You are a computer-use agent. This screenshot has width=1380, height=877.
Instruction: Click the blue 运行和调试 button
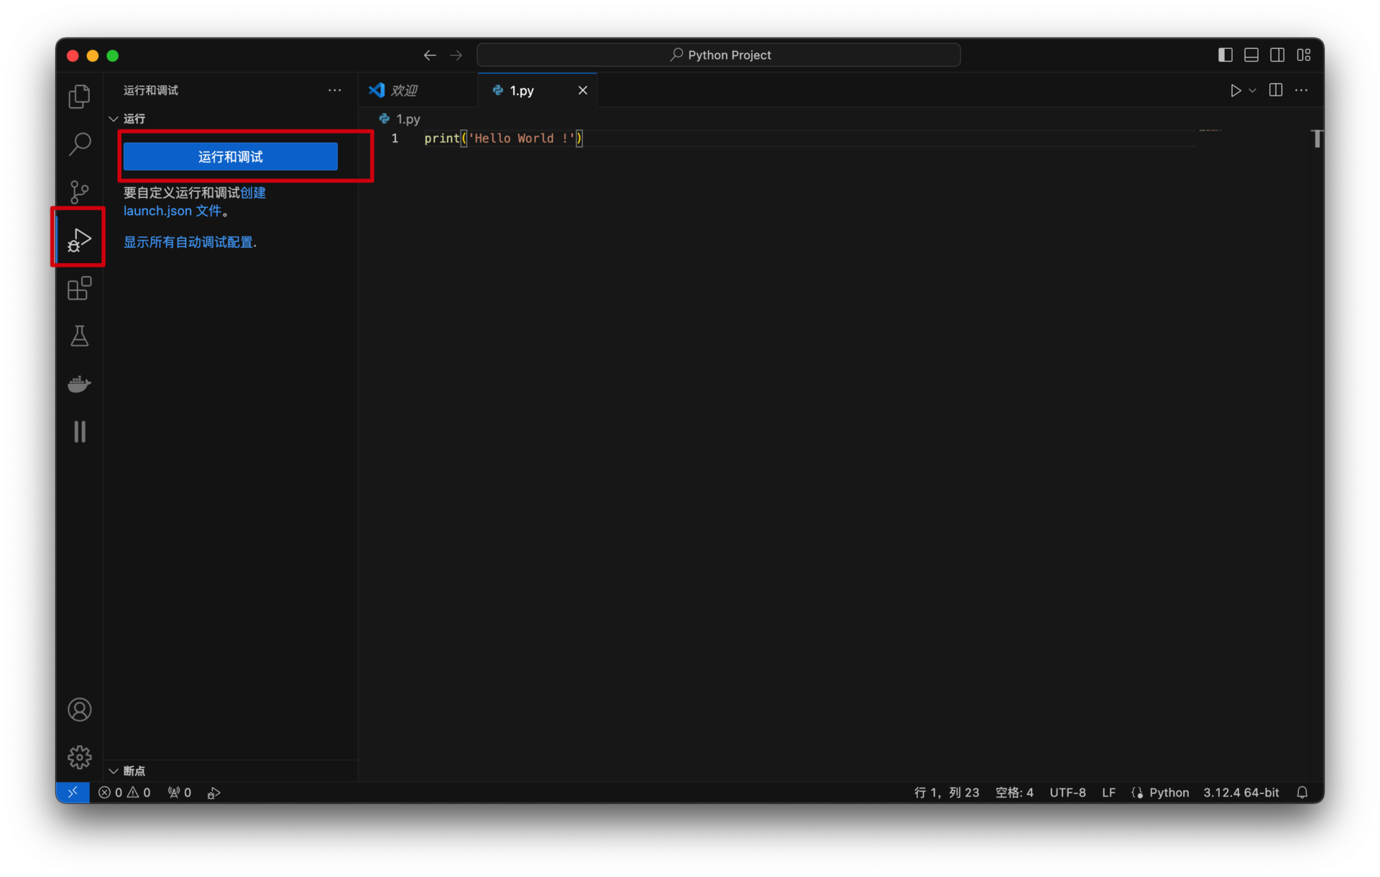(x=230, y=157)
